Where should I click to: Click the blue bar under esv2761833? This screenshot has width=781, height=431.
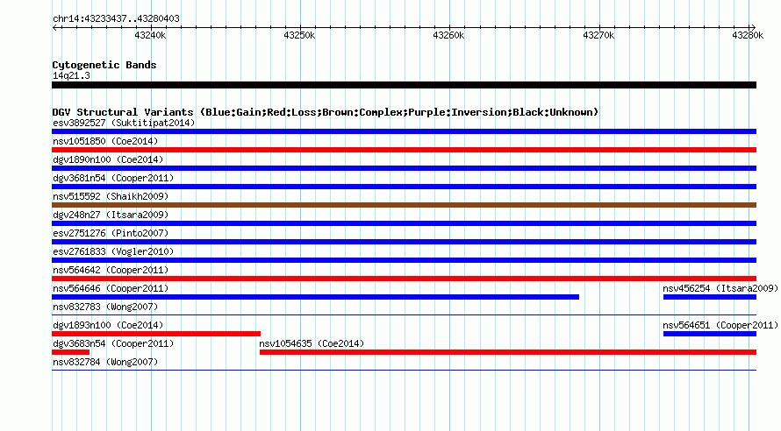tap(404, 260)
